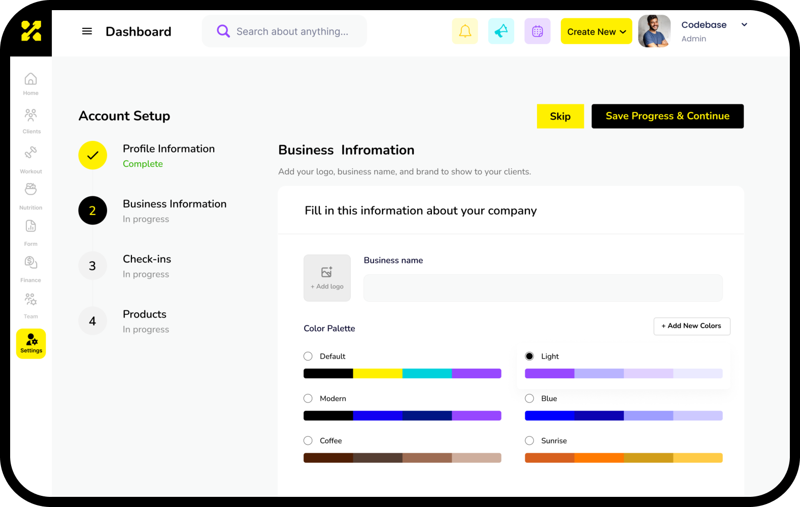Select the Default color palette radio
Viewport: 800px width, 507px height.
308,356
